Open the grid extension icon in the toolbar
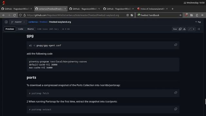Image resolution: width=206 pixels, height=116 pixels. [192, 15]
